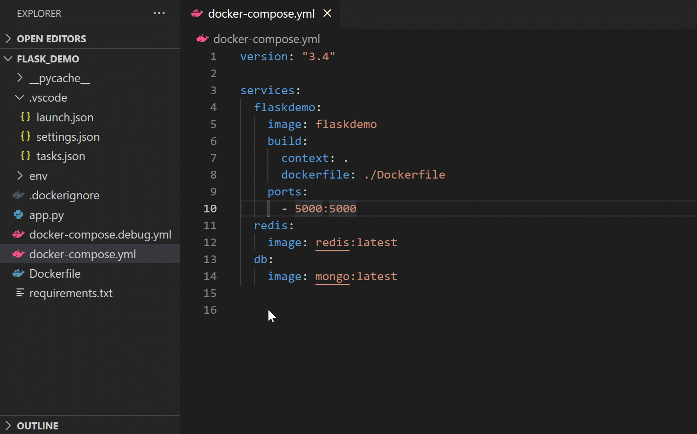Close the docker-compose.yml tab

coord(328,13)
